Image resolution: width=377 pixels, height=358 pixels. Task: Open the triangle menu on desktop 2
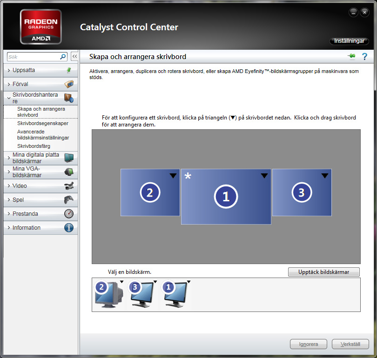point(173,176)
